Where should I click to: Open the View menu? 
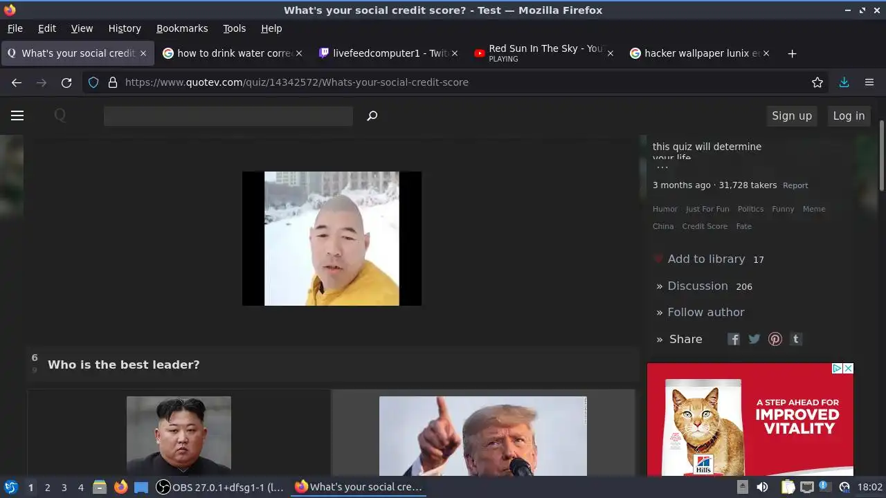(82, 28)
